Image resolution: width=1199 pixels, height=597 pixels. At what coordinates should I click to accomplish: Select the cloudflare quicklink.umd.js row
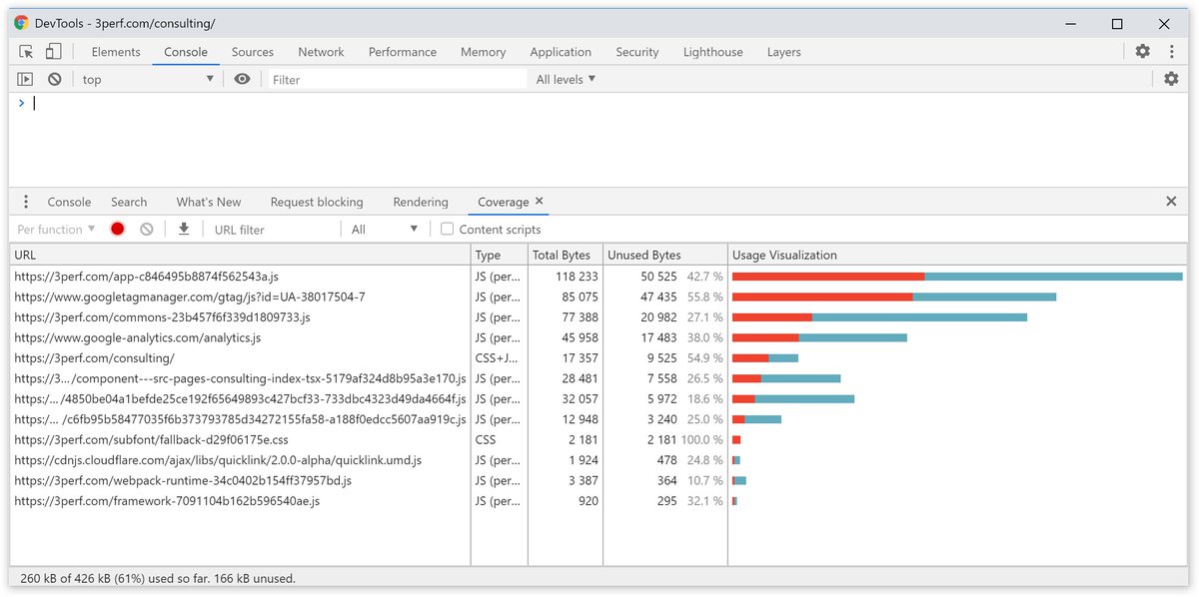coord(599,460)
